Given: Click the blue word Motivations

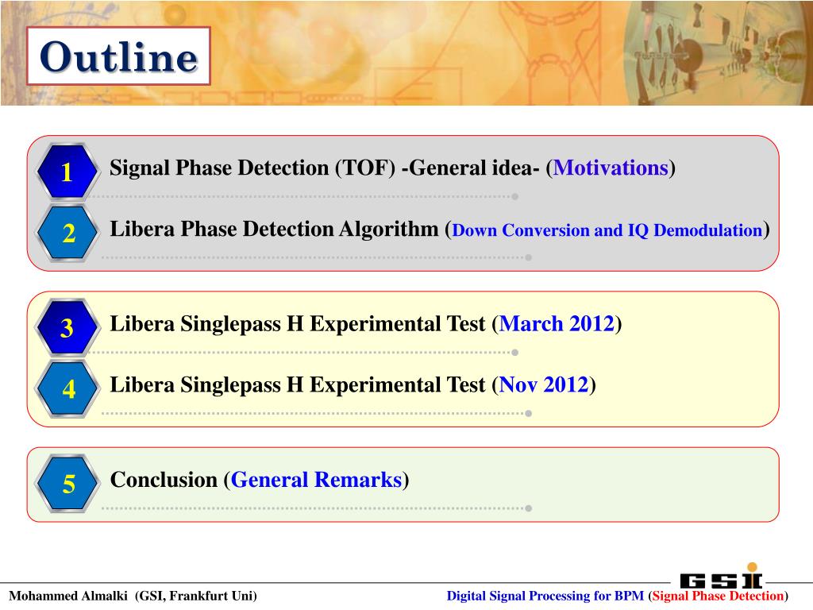Looking at the screenshot, I should tap(611, 168).
